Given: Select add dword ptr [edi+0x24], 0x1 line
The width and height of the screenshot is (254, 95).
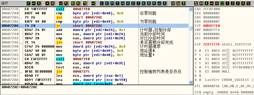Looking at the screenshot, I should coord(95,30).
